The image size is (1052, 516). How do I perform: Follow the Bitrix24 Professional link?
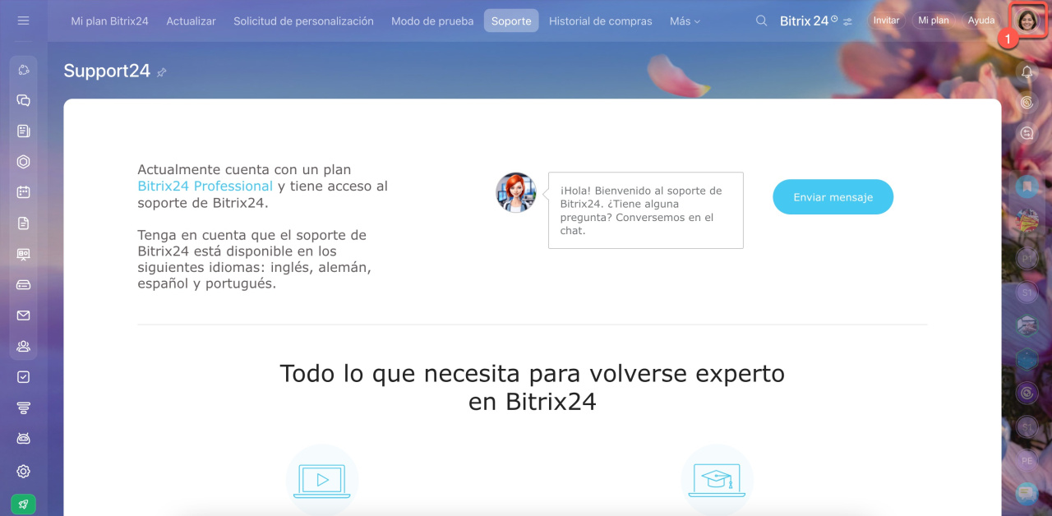[205, 187]
